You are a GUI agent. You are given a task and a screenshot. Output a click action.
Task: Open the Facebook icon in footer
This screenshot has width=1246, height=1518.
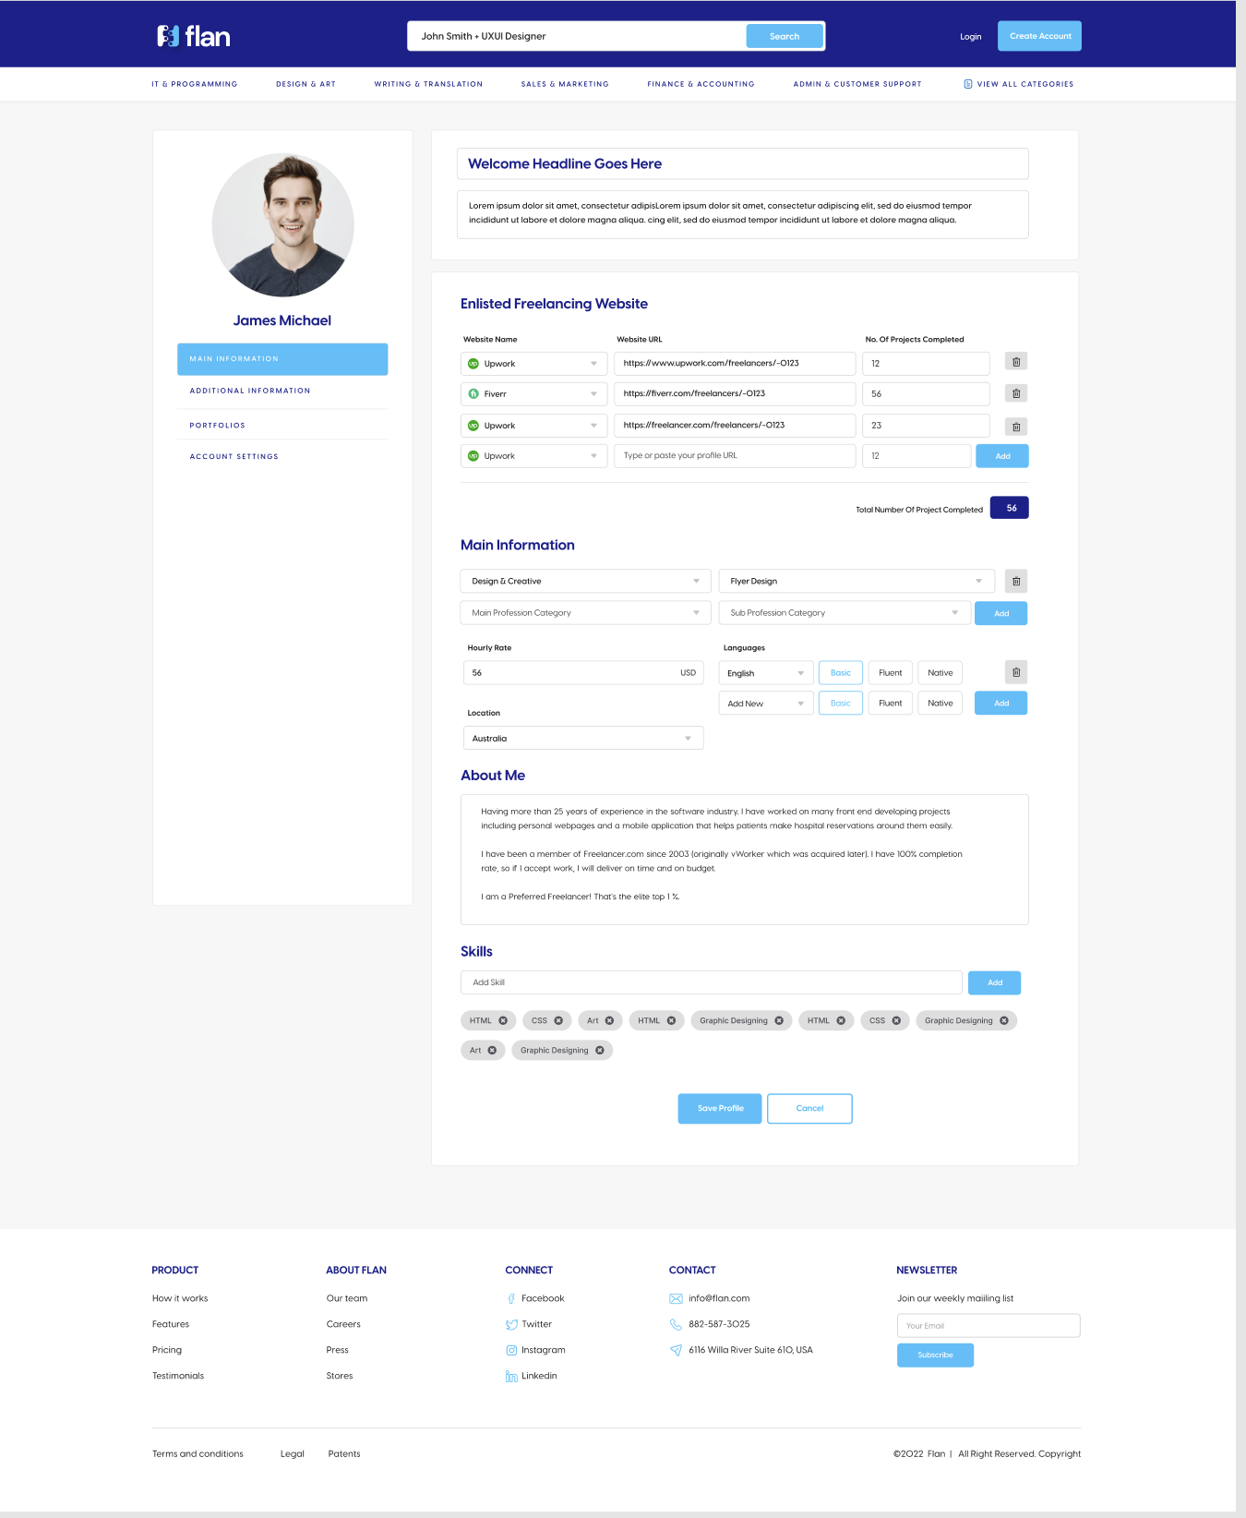point(511,1298)
